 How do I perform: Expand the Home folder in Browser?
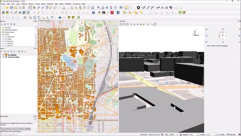pos(1,34)
